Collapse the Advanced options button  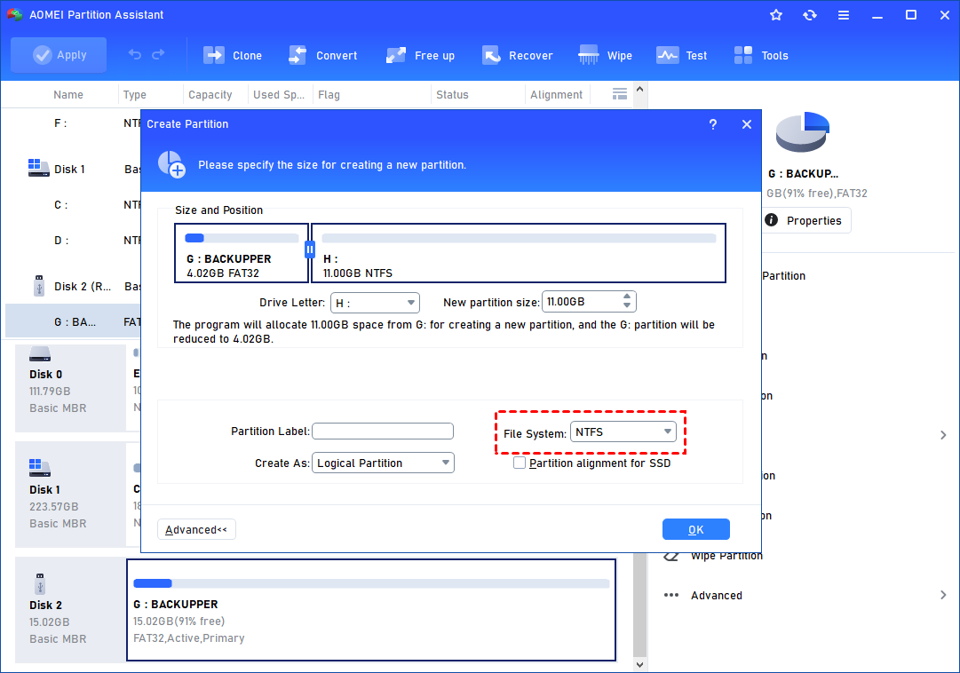pos(196,530)
